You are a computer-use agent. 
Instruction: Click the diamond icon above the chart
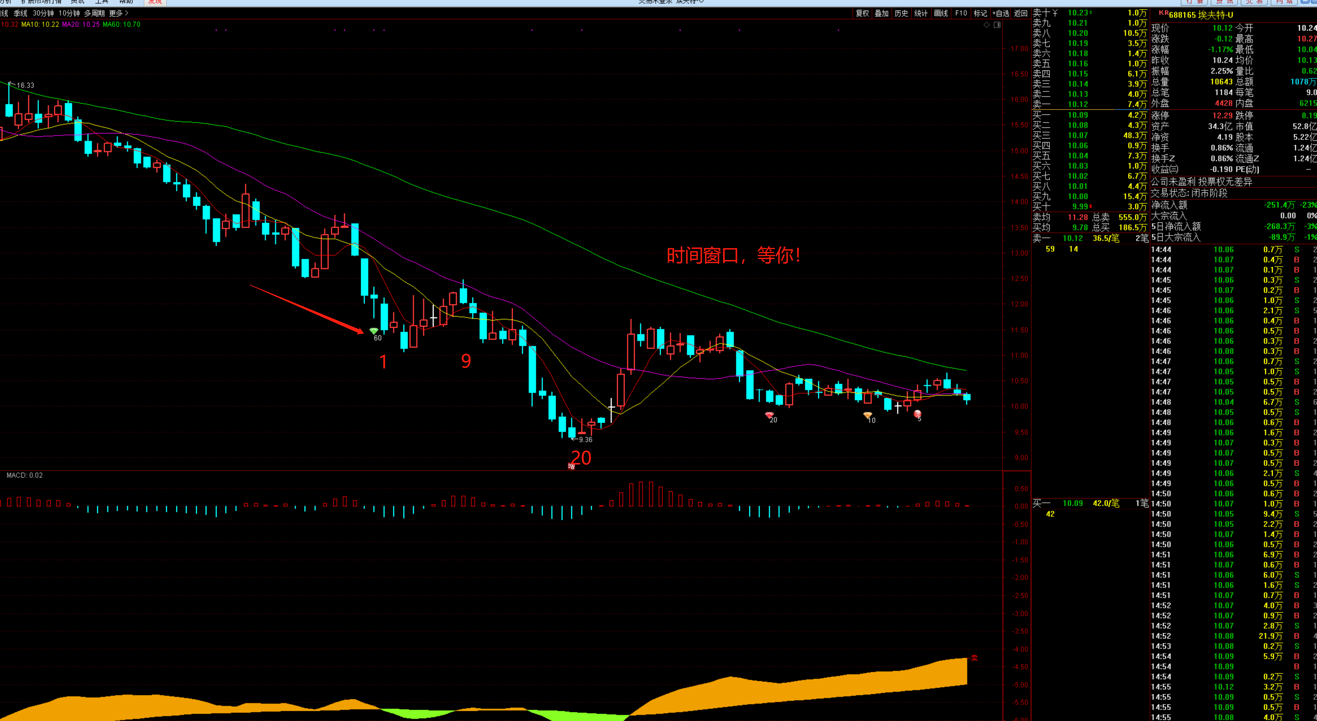point(987,24)
